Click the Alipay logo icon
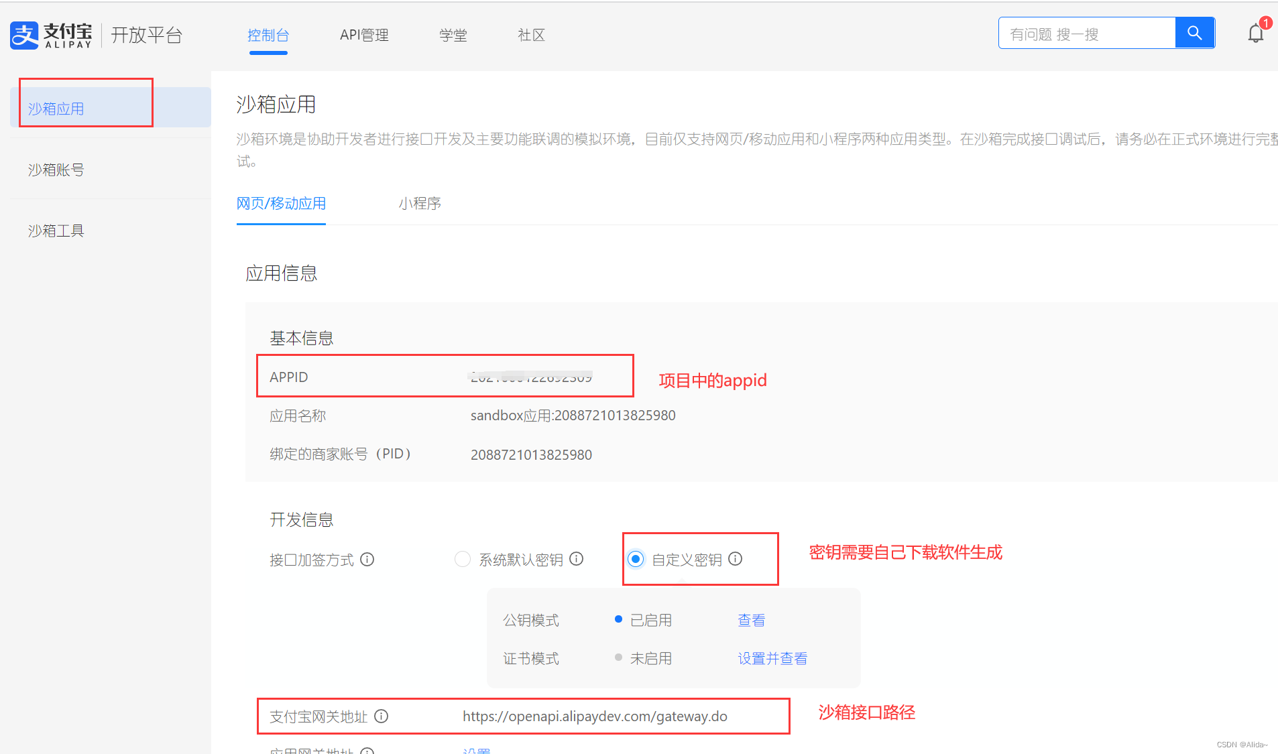 [x=25, y=35]
